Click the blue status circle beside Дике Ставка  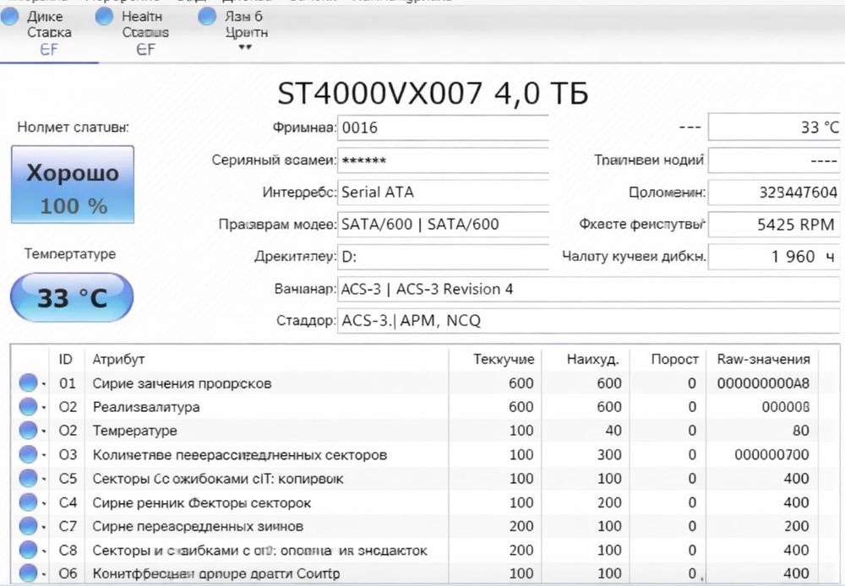pos(9,17)
